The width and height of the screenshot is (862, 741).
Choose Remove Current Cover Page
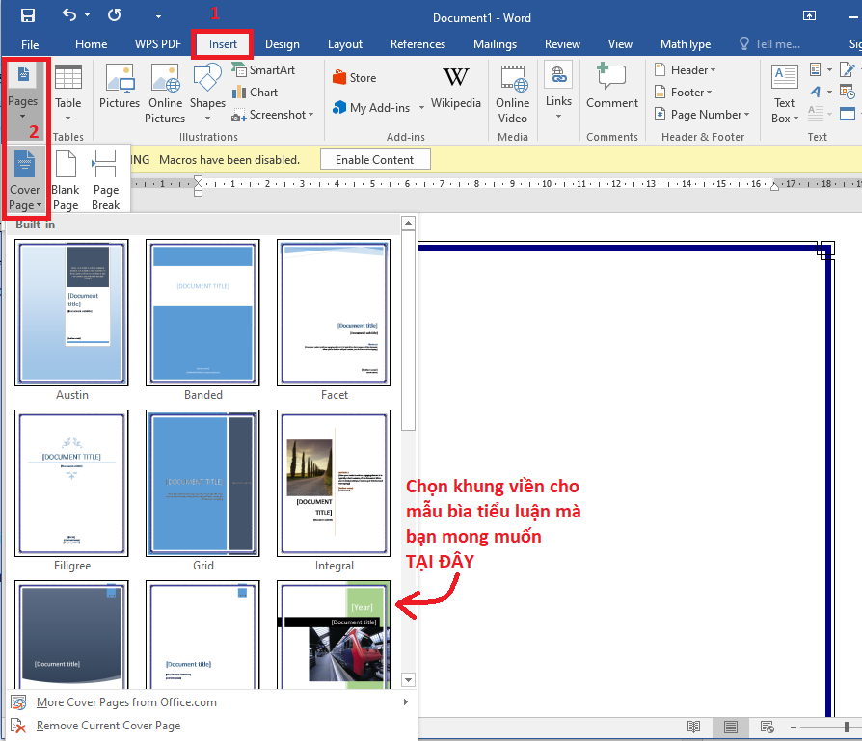pos(108,726)
